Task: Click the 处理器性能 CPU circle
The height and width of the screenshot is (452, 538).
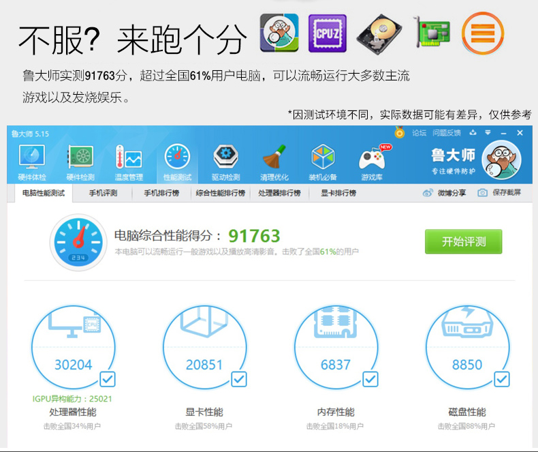Action: click(74, 347)
